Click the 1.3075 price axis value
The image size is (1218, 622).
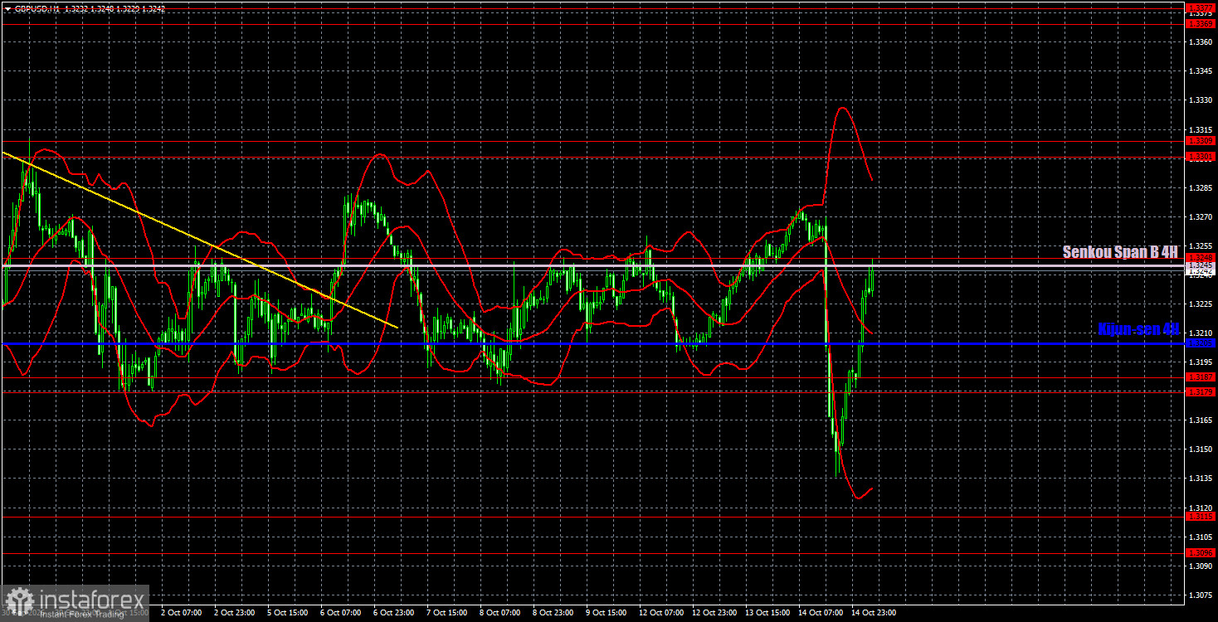tap(1199, 595)
